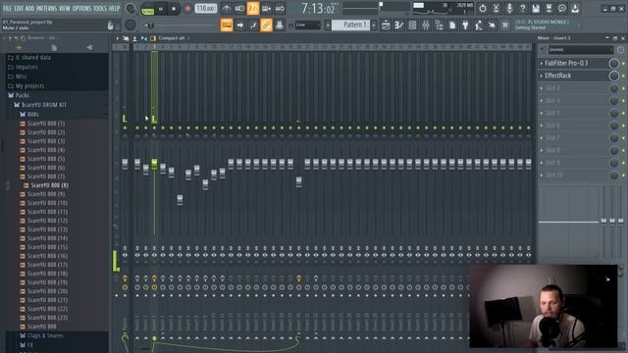This screenshot has width=628, height=353.
Task: Open the VIEW menu
Action: click(x=65, y=9)
